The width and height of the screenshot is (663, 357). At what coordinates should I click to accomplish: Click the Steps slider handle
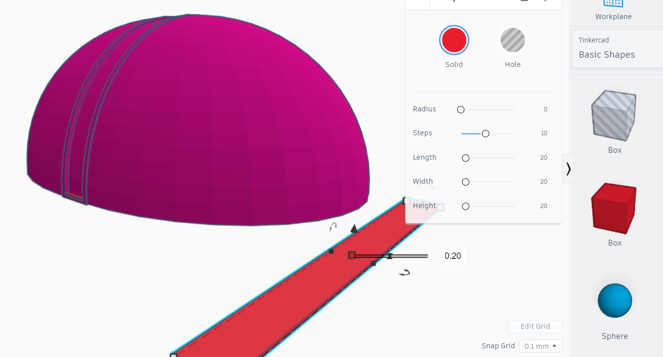[x=485, y=133]
